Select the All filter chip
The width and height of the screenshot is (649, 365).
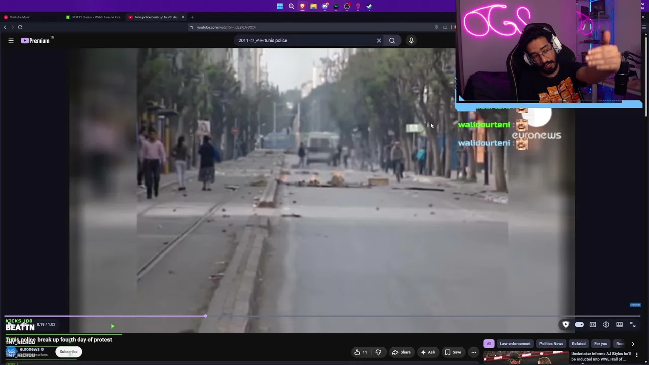pyautogui.click(x=489, y=344)
